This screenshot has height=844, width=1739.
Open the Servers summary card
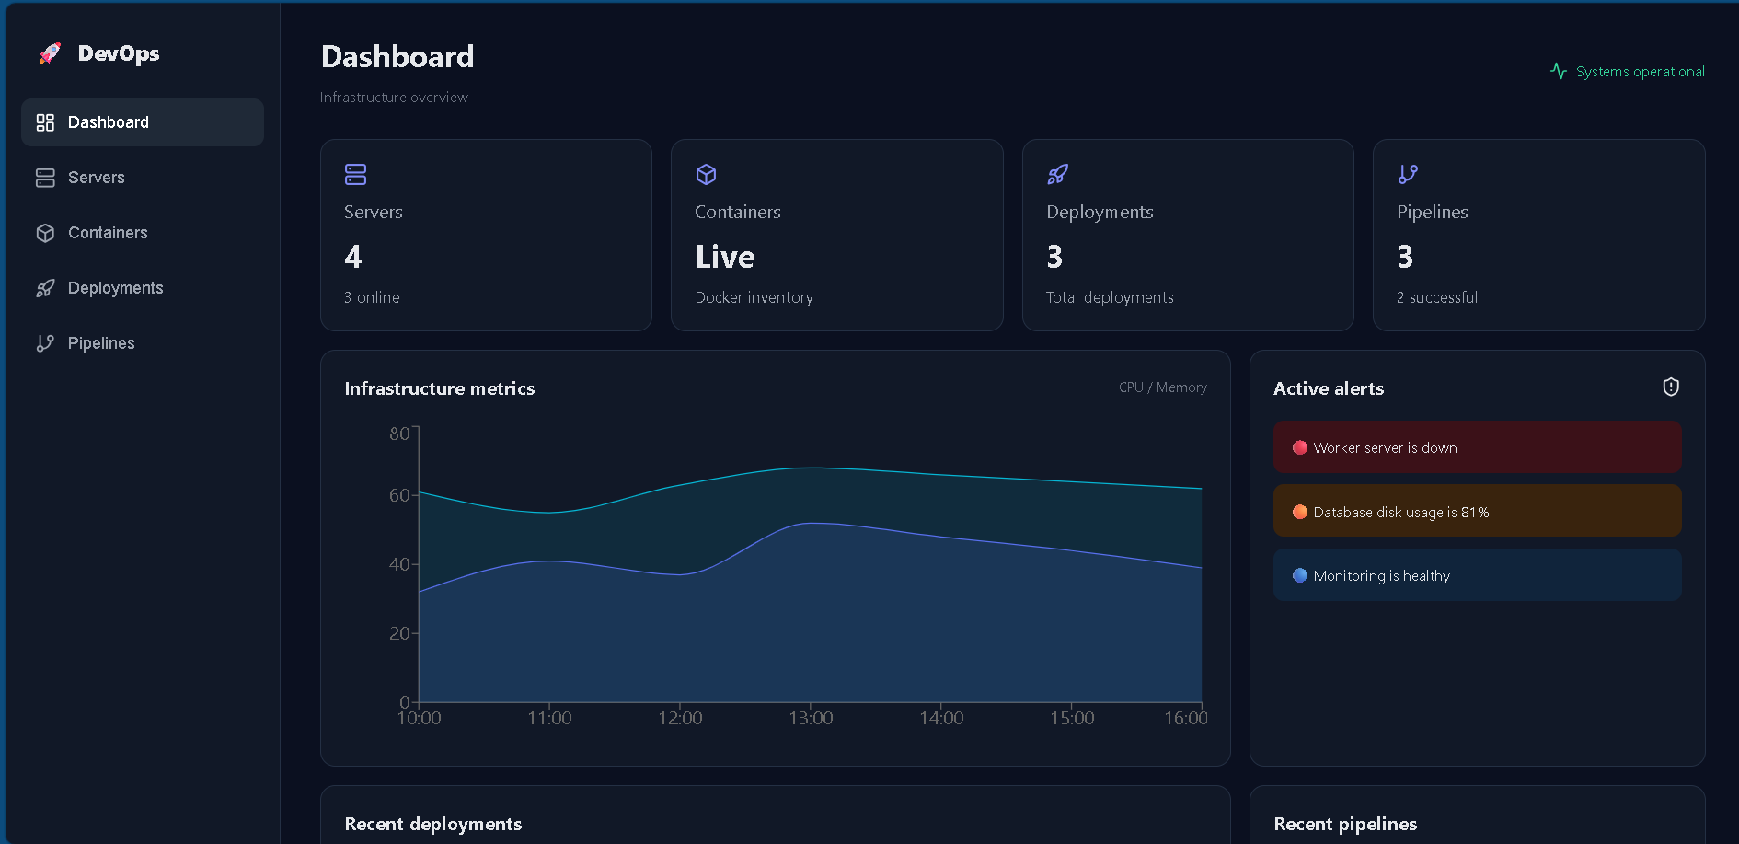(x=486, y=235)
